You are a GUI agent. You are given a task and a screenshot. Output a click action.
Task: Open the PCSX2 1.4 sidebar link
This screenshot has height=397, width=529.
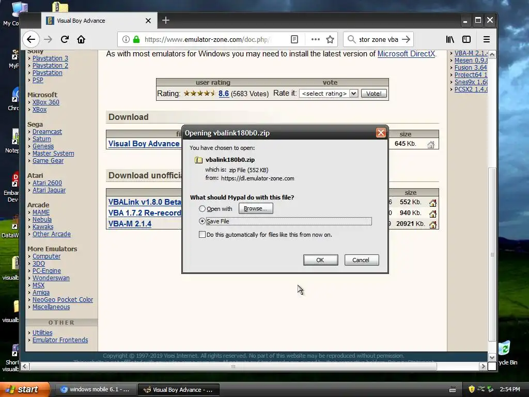[x=471, y=89]
